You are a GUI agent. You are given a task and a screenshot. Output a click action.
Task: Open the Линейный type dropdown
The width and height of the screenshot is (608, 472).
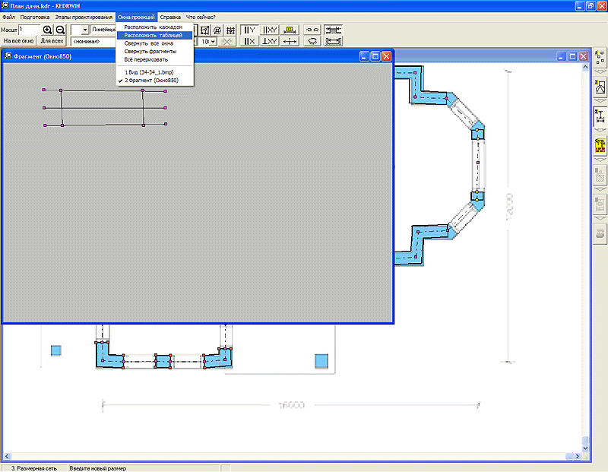[103, 30]
